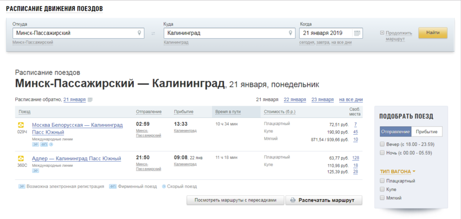Viewport: 461px width, 219px height.
Task: Click Минск-Пассажирский station under 21:50 departure
Action: coord(148,166)
